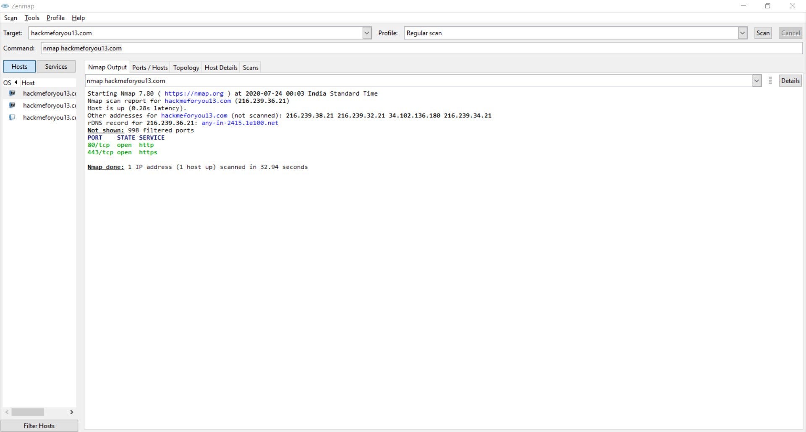This screenshot has width=806, height=432.
Task: Click the Scan button
Action: pos(763,33)
